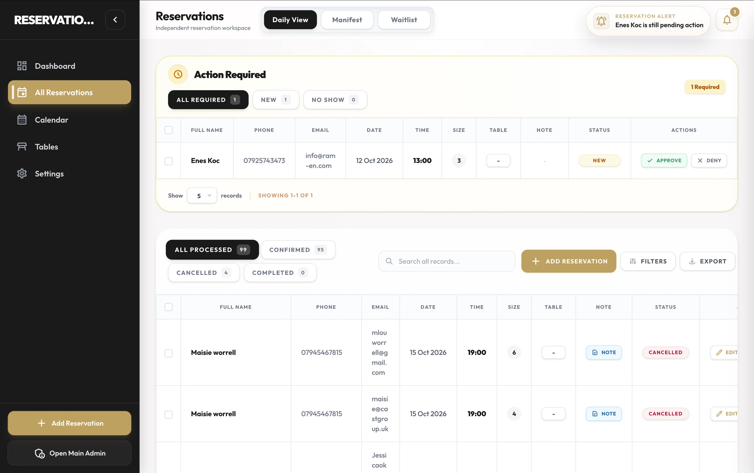
Task: Select the All Processed tab
Action: (x=212, y=250)
